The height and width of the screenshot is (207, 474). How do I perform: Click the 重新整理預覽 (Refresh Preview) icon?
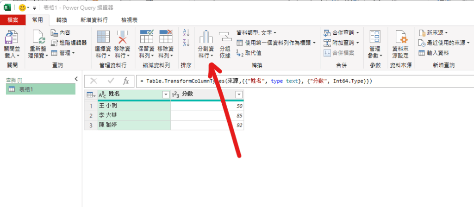[x=38, y=38]
